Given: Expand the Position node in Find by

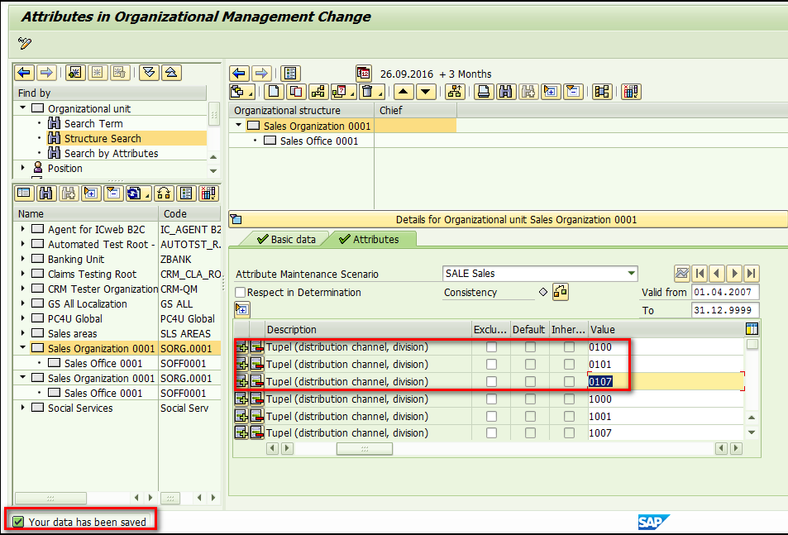Looking at the screenshot, I should point(23,169).
